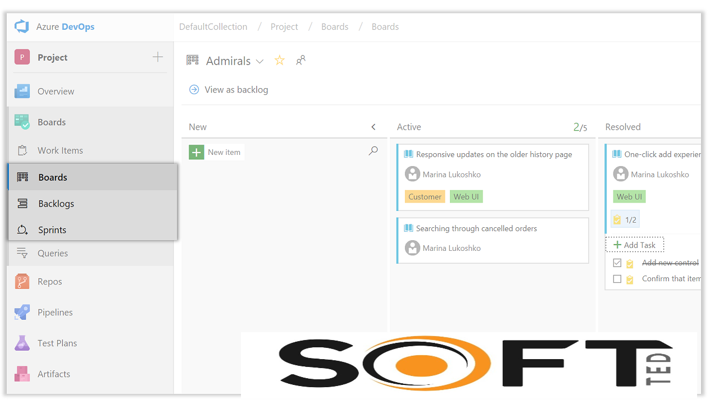Click the board grid icon beside Admirals

coord(193,60)
